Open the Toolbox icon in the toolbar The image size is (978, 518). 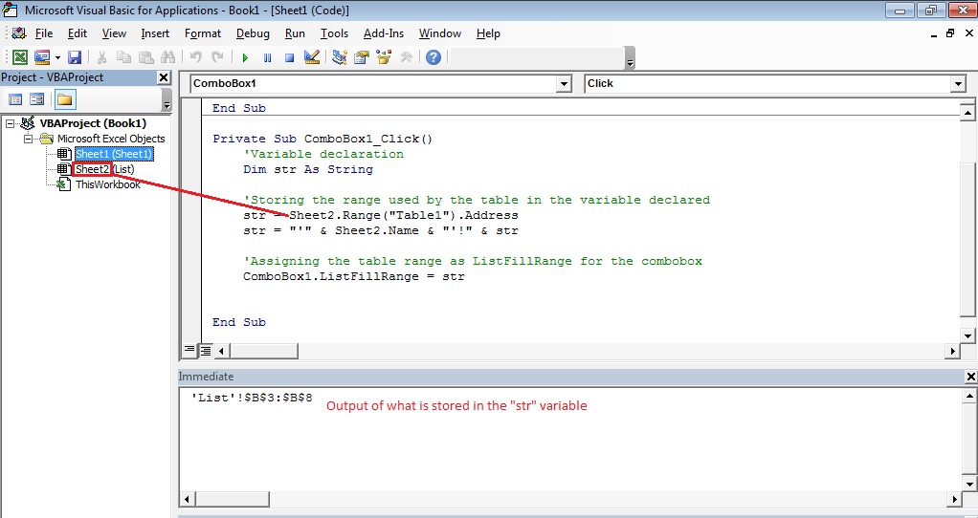(406, 57)
